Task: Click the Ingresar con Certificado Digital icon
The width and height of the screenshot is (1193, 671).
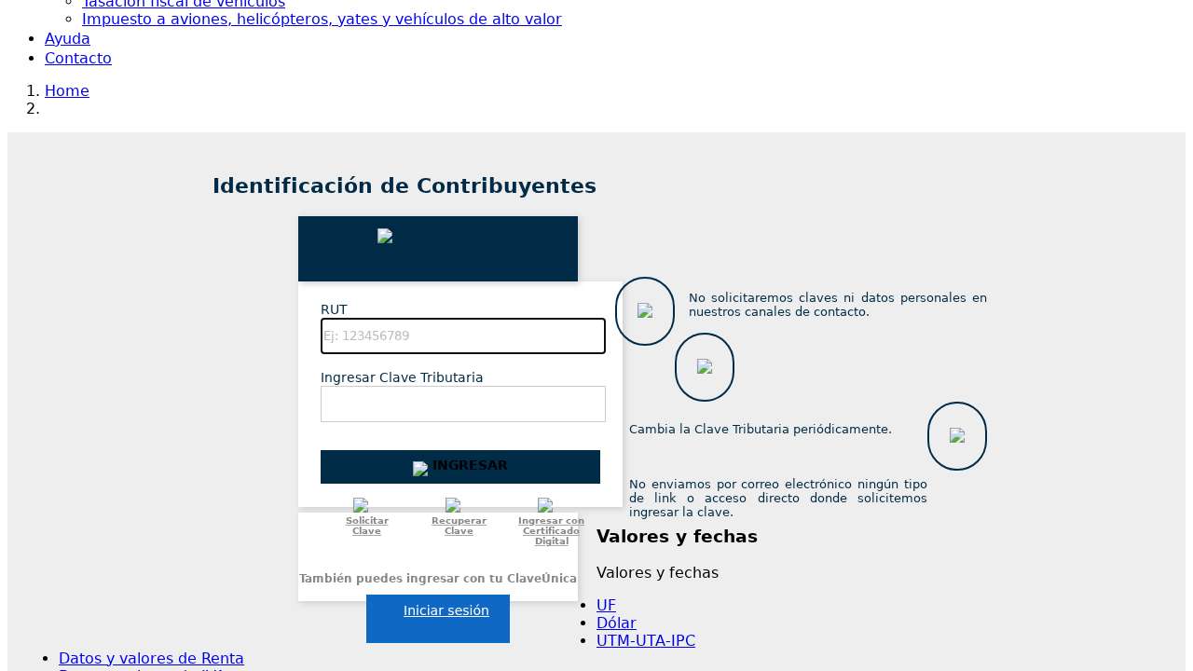Action: click(x=545, y=505)
